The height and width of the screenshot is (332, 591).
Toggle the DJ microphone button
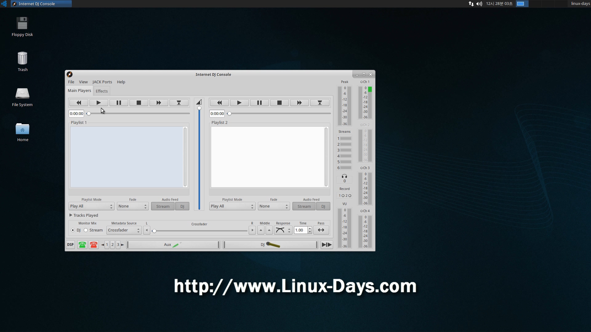click(x=270, y=245)
